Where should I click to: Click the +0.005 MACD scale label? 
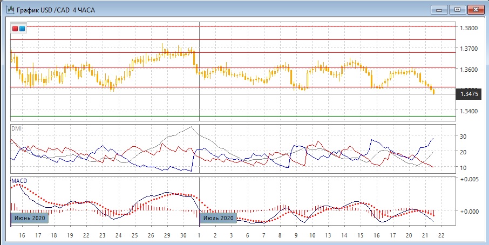click(x=468, y=179)
